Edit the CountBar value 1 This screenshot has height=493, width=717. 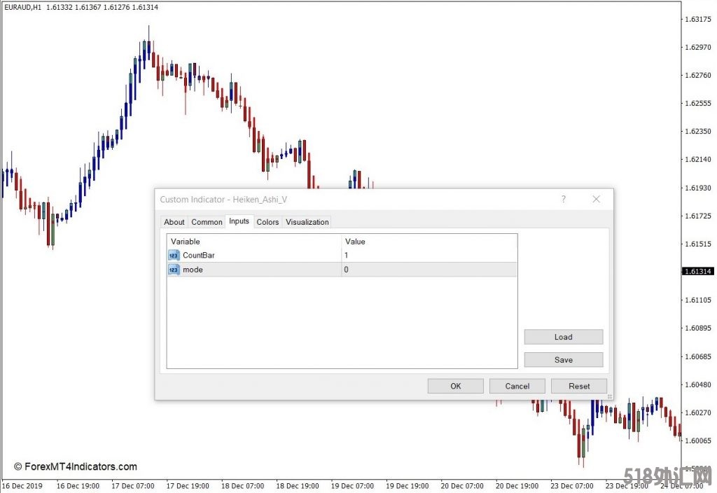(429, 255)
